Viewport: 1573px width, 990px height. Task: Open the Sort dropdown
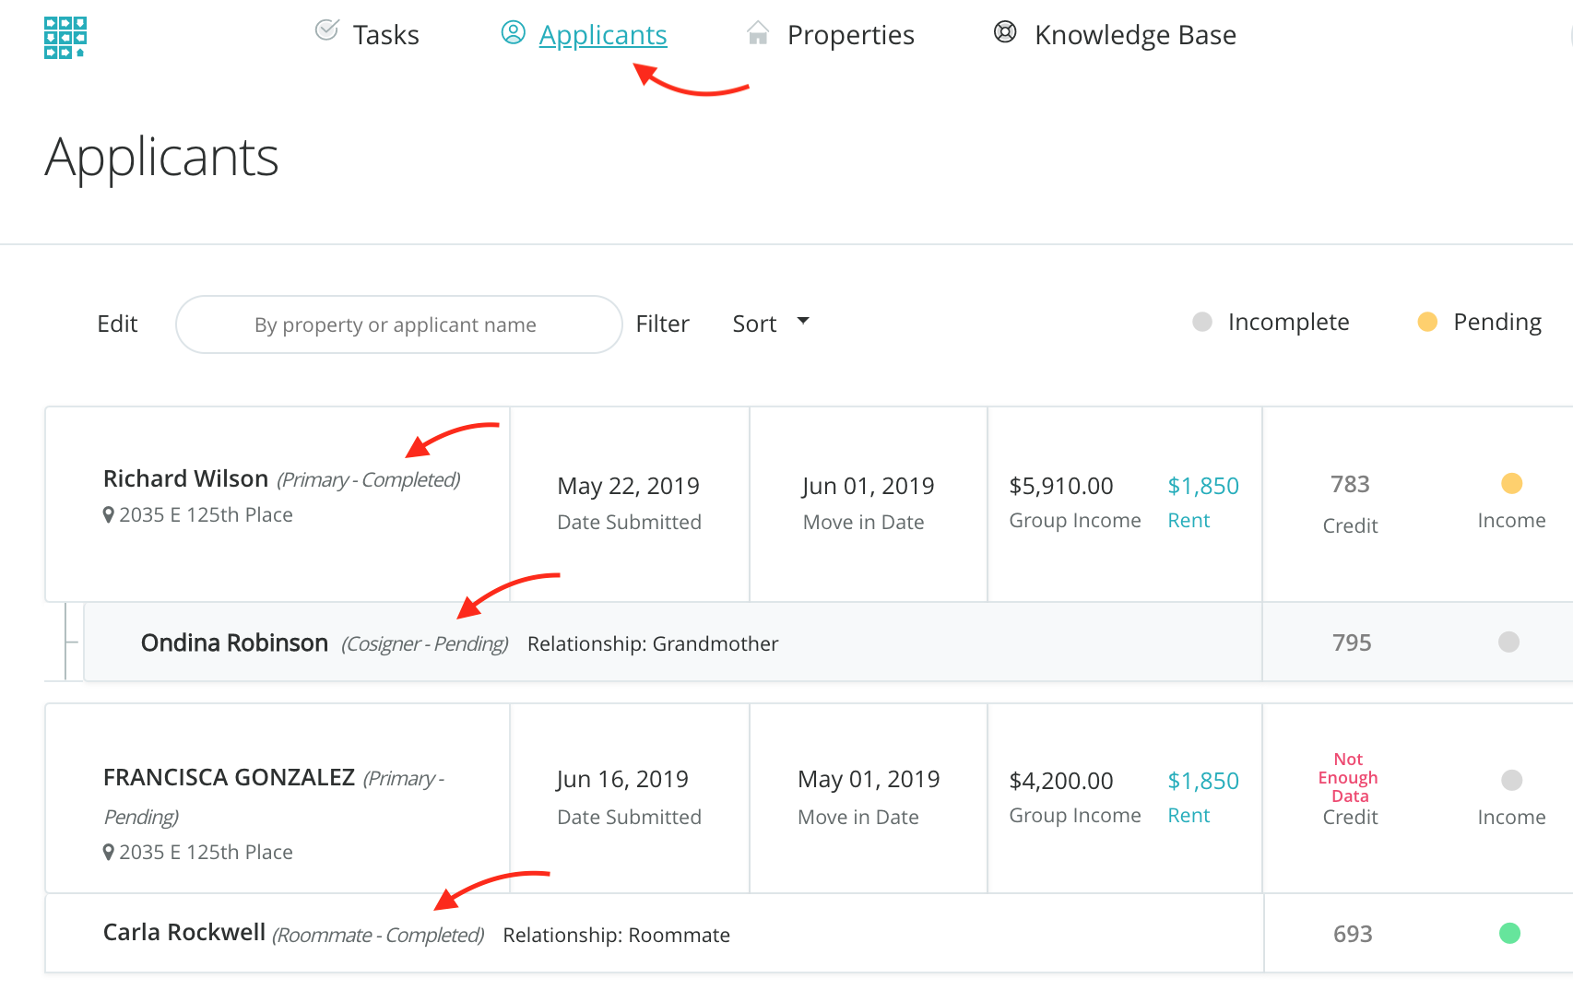[754, 324]
